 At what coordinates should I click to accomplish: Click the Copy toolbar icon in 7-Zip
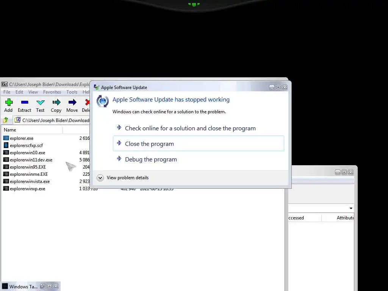coord(56,102)
